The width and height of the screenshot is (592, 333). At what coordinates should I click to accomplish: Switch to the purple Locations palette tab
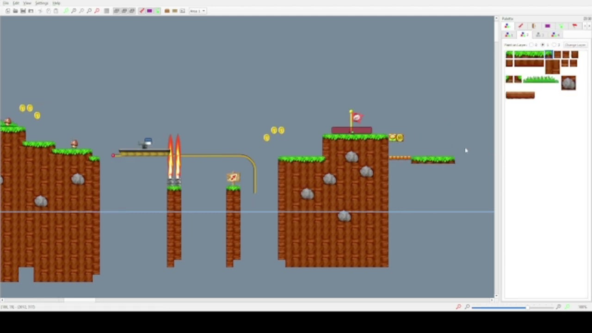(548, 26)
